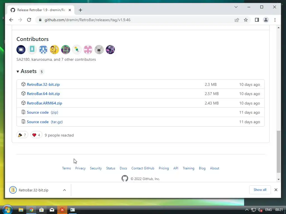
Task: Download Source code (tar.gz)
Action: click(45, 122)
